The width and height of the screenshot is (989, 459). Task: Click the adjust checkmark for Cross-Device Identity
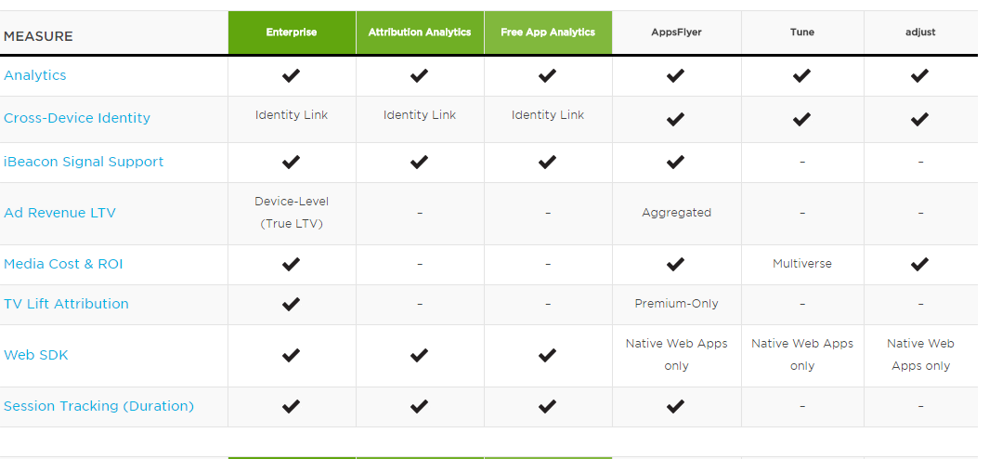pyautogui.click(x=920, y=119)
